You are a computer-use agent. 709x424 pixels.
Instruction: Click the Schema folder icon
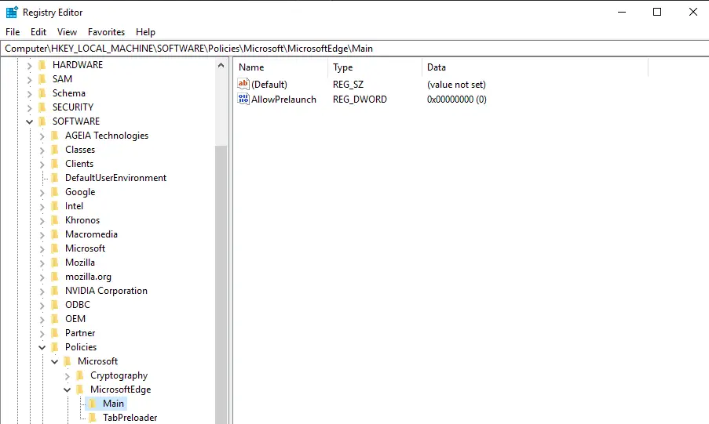click(x=42, y=93)
